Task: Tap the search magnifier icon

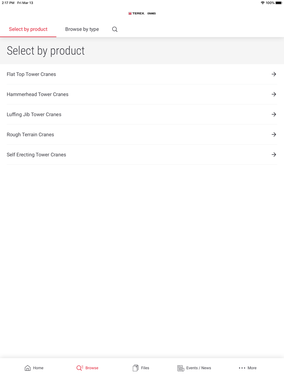Action: click(x=115, y=29)
